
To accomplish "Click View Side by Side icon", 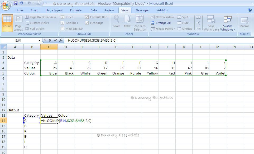I will click(198, 17).
